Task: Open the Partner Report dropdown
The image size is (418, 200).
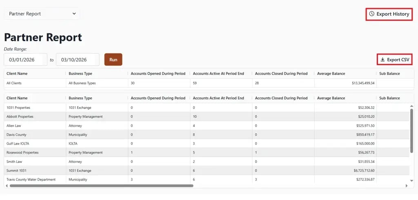Action: 42,14
